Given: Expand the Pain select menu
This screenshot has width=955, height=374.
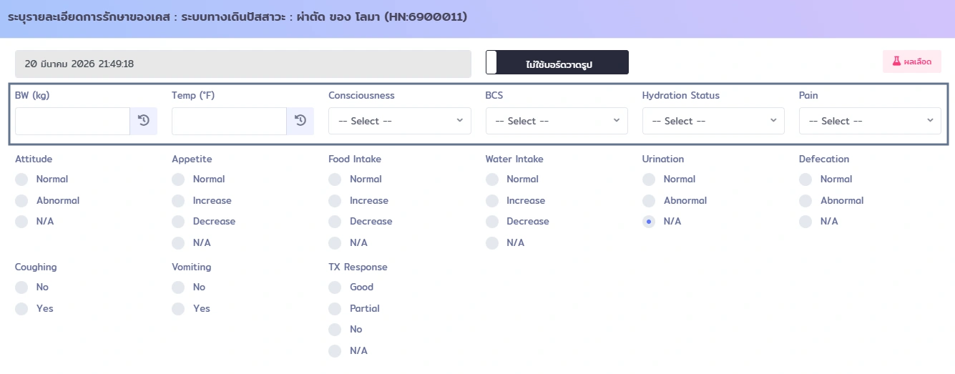Looking at the screenshot, I should pyautogui.click(x=870, y=121).
